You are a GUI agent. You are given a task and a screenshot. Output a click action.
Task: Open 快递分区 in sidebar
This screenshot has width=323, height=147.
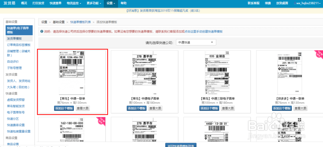coord(13,119)
